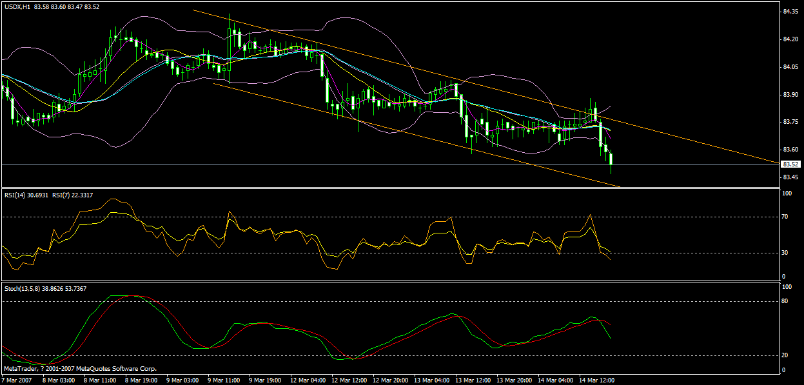Click Stochastic scale level 80

coord(785,301)
